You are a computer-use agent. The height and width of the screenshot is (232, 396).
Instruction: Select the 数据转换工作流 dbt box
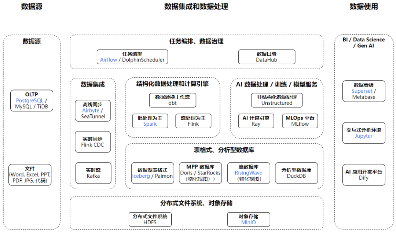tap(172, 100)
